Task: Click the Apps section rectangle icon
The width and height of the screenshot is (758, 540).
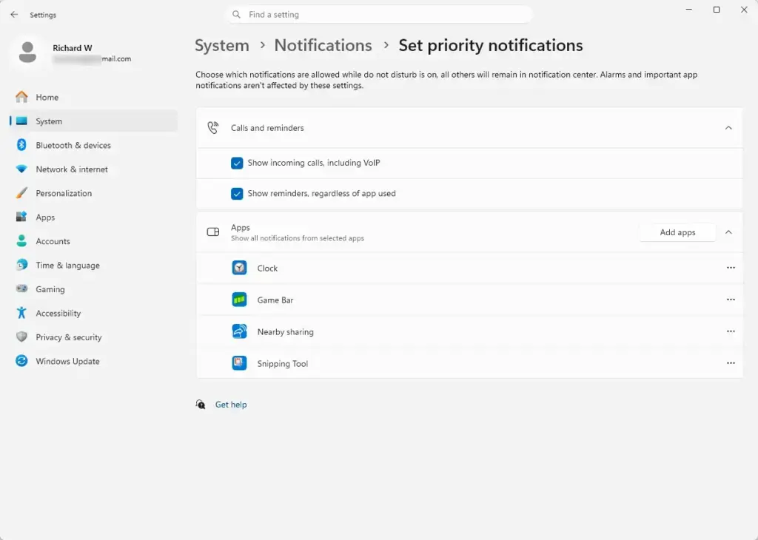Action: 213,232
